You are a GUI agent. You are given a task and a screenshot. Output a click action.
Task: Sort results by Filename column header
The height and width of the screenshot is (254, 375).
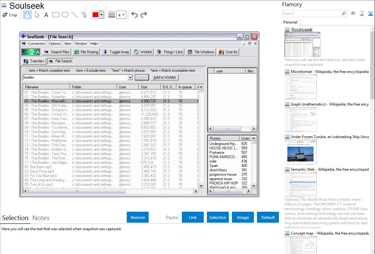tap(46, 87)
